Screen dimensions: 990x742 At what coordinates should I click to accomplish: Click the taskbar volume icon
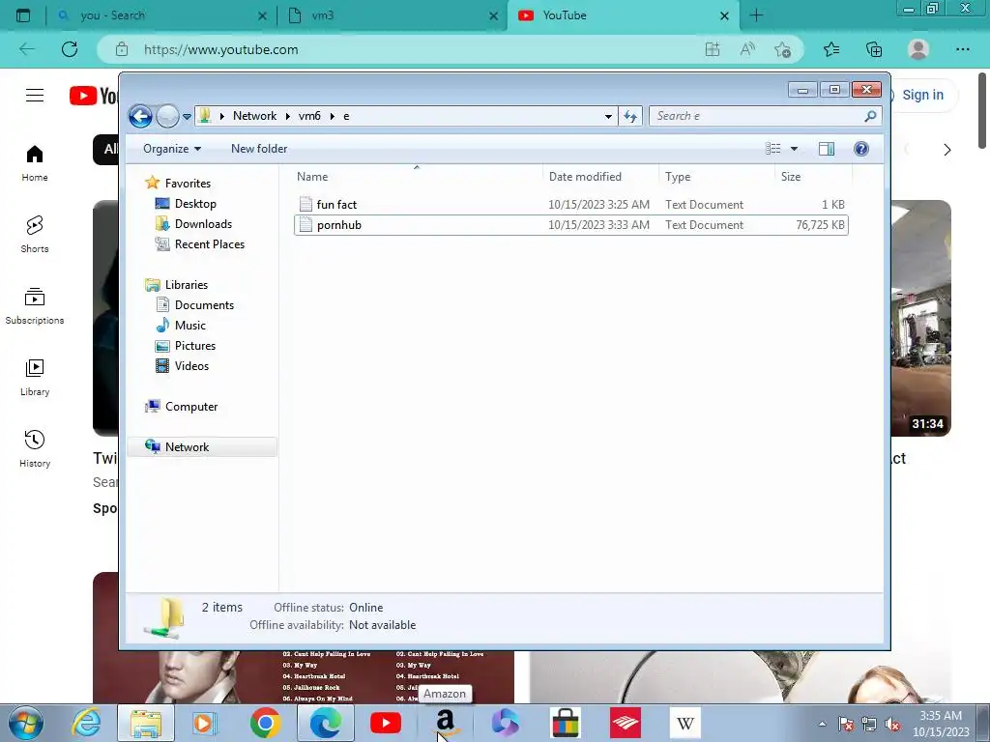pos(892,725)
